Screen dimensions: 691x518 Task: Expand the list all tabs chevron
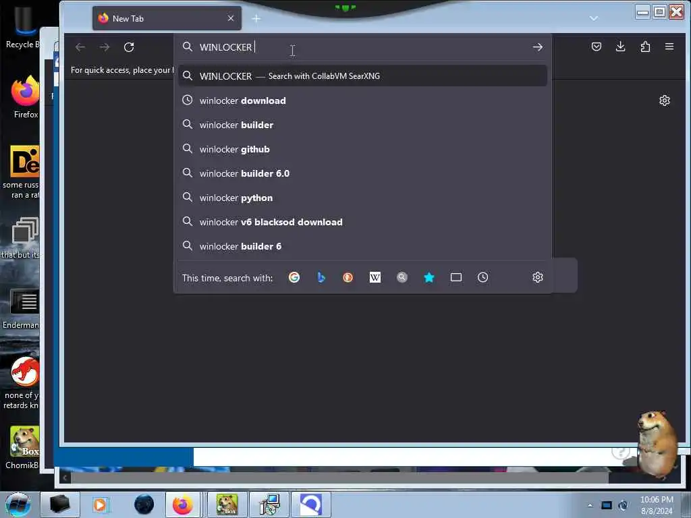(594, 18)
